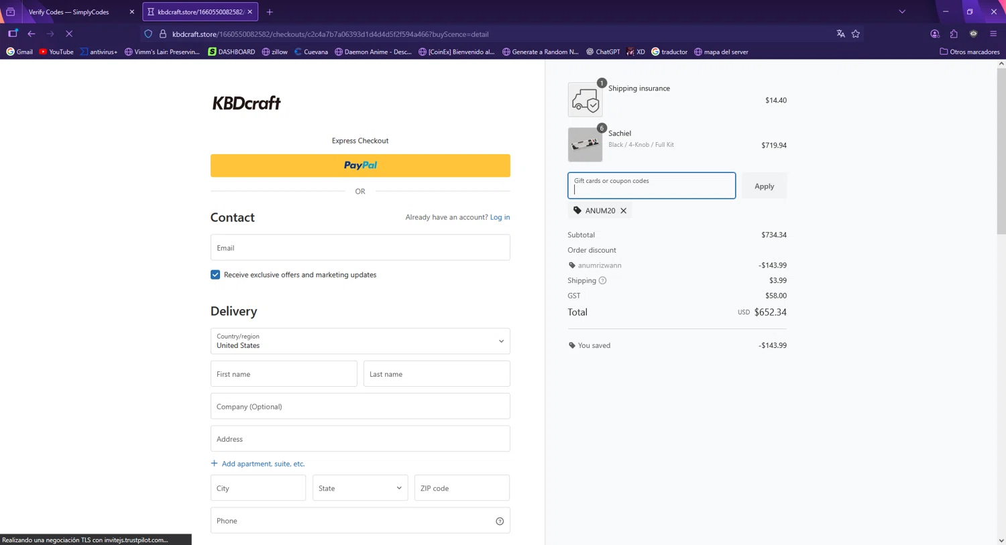1006x545 pixels.
Task: Focus the Phone field
Action: 360,521
